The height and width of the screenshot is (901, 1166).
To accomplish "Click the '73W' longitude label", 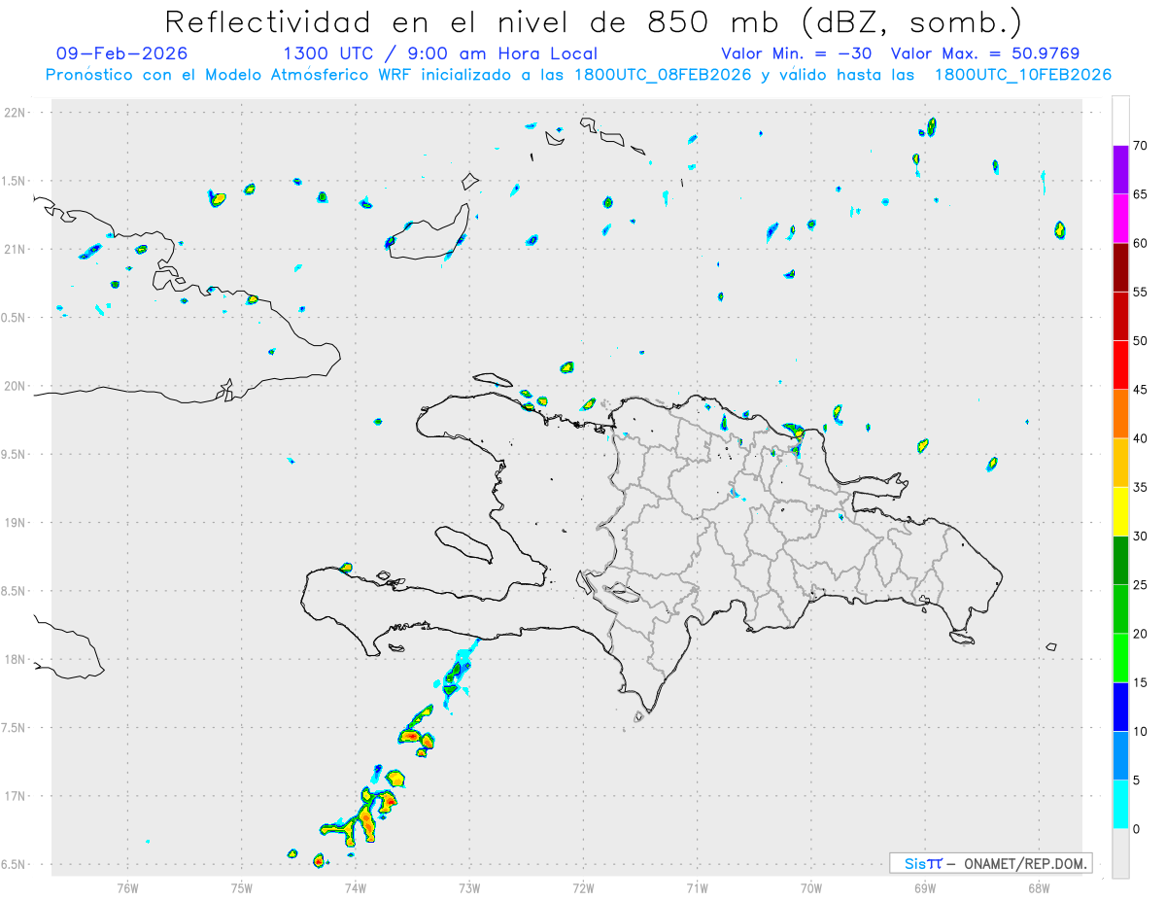I will pyautogui.click(x=469, y=886).
